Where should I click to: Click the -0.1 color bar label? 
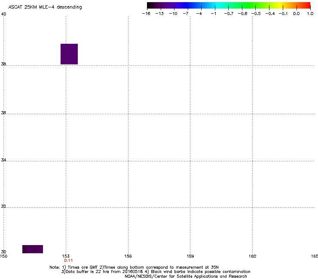283,14
